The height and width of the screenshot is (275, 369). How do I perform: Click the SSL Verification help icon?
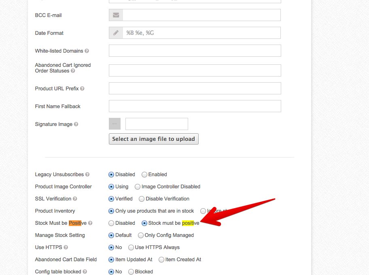pos(75,199)
